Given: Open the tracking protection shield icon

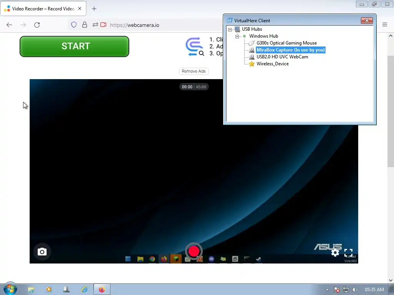Looking at the screenshot, I should (x=74, y=25).
